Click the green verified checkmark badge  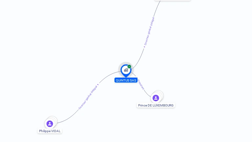[129, 66]
